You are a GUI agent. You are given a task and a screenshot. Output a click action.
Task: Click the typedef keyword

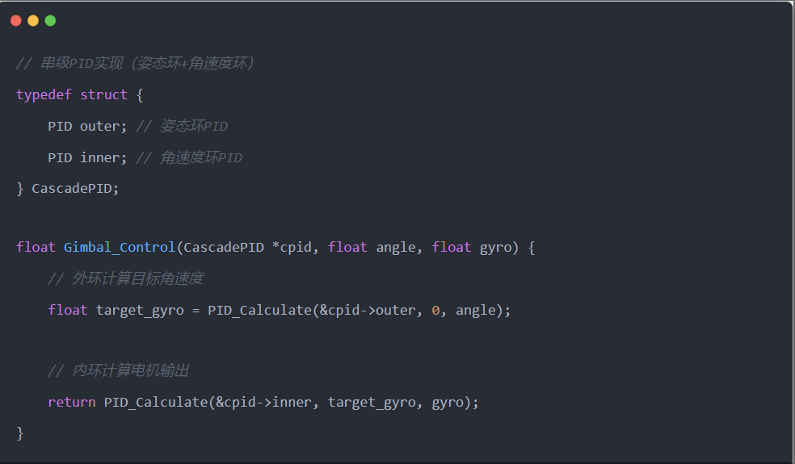click(44, 94)
